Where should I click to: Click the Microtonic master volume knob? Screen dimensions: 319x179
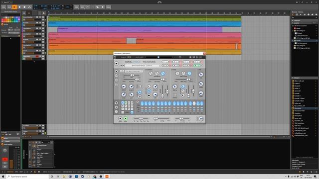pyautogui.click(x=201, y=119)
